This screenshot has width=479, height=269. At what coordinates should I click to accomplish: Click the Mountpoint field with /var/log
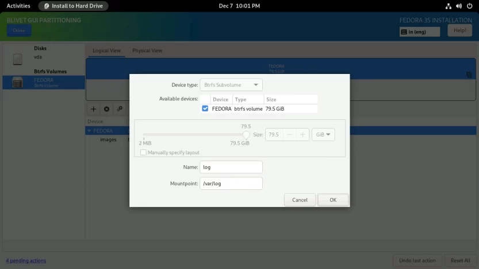[x=231, y=184]
